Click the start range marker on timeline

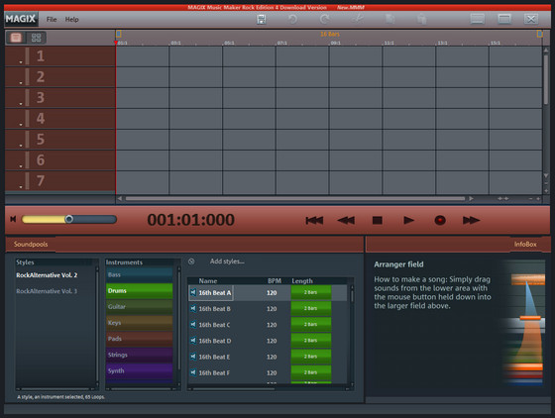(x=119, y=34)
